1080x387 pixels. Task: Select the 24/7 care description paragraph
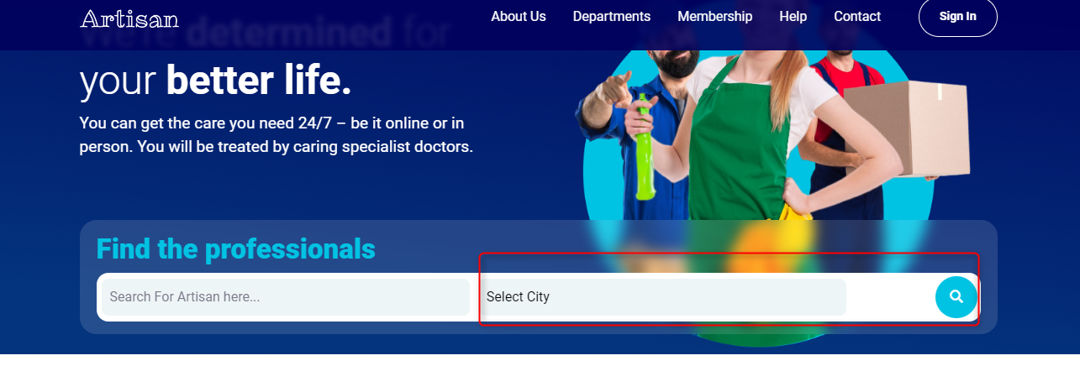(277, 135)
